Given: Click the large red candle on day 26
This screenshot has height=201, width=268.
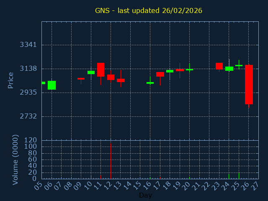Looking at the screenshot, I should tap(249, 85).
